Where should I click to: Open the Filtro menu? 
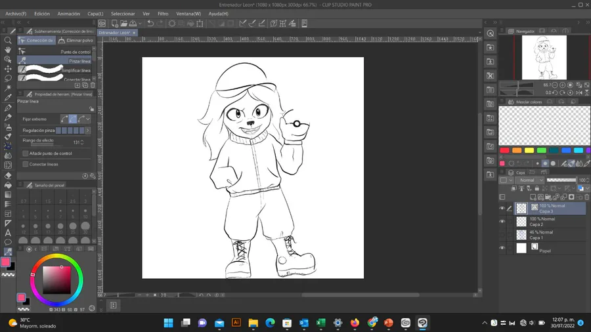point(163,13)
